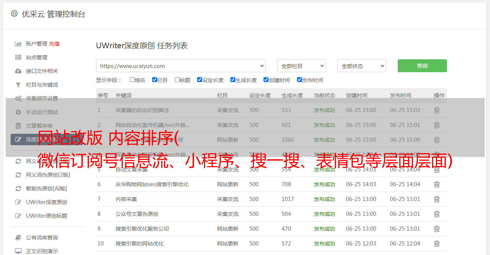Viewport: 490px width, 255px height.
Task: Click the 站点管理 server icon
Action: pyautogui.click(x=18, y=57)
